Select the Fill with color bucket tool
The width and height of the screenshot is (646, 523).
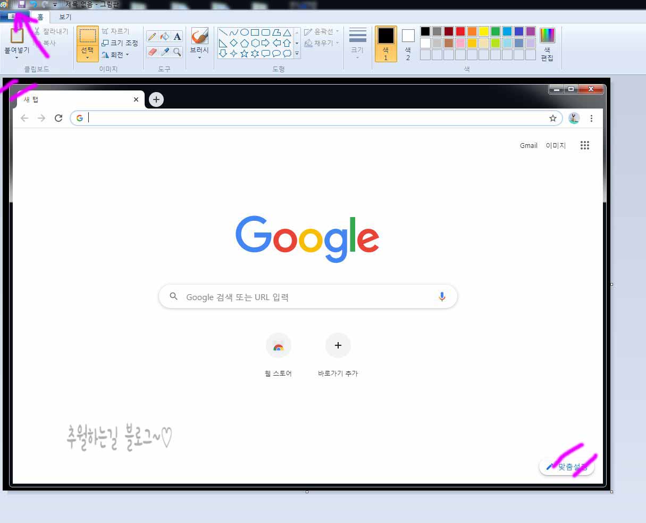tap(165, 37)
